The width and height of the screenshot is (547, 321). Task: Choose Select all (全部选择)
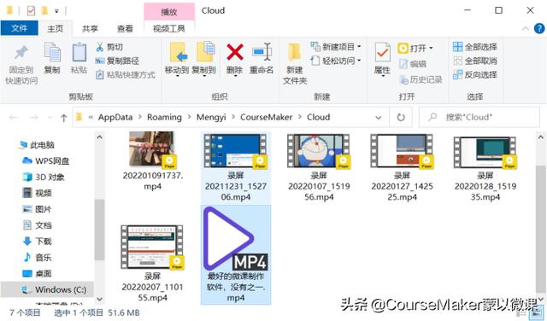pyautogui.click(x=475, y=47)
